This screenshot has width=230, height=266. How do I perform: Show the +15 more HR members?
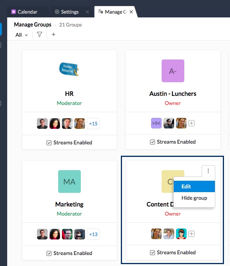93,124
